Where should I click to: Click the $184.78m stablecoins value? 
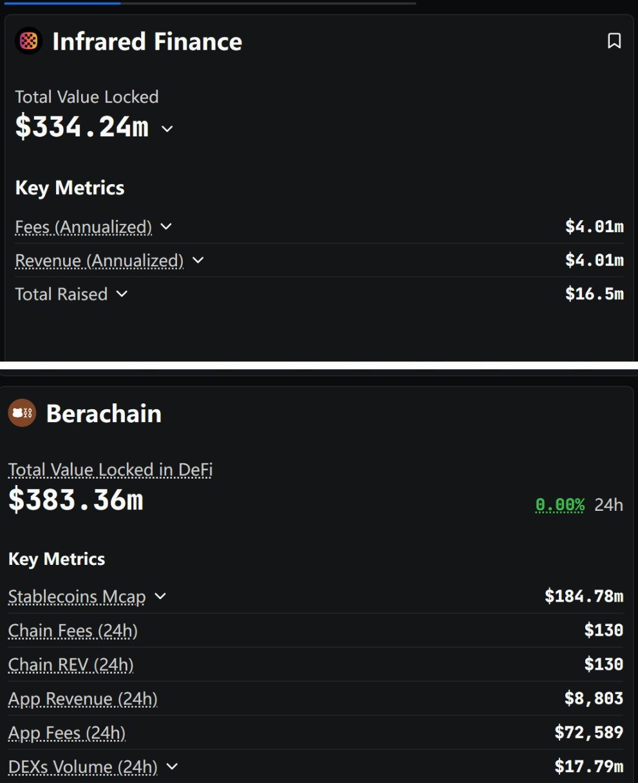[x=583, y=596]
